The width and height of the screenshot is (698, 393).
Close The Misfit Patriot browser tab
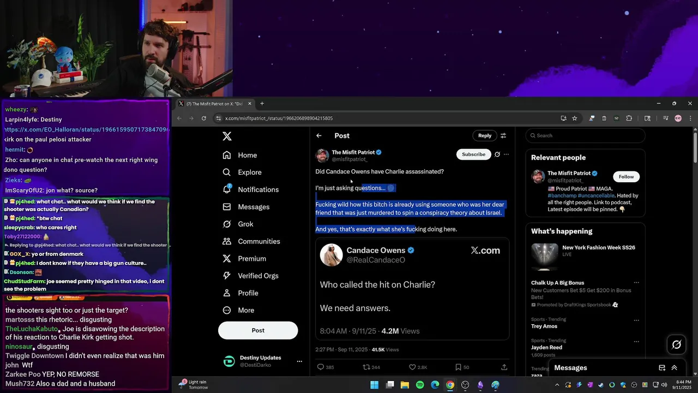pyautogui.click(x=250, y=104)
